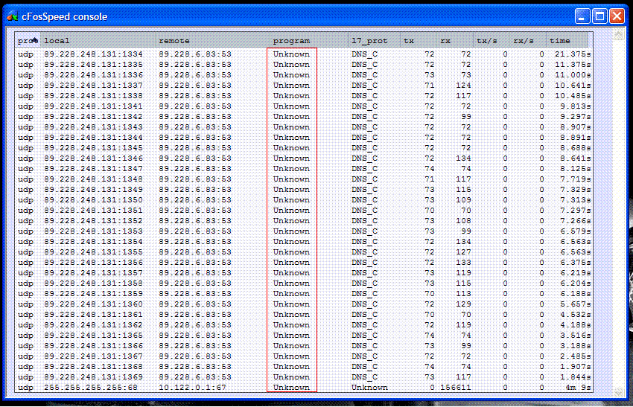Click the time value 1.844s
Screen dimensions: 633x407
tap(576, 377)
